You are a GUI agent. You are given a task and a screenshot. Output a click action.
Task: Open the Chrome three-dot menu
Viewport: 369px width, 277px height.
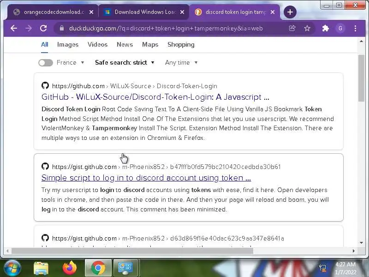tap(355, 28)
